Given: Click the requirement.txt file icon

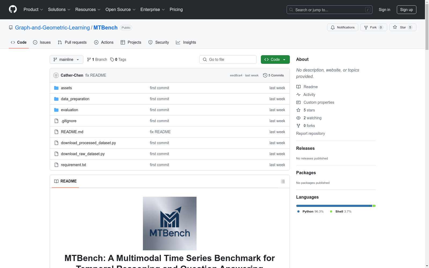Looking at the screenshot, I should coord(56,165).
